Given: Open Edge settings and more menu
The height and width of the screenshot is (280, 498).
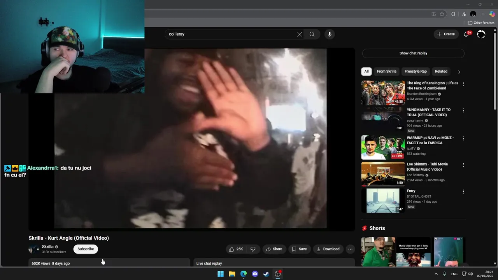Looking at the screenshot, I should coord(482,14).
